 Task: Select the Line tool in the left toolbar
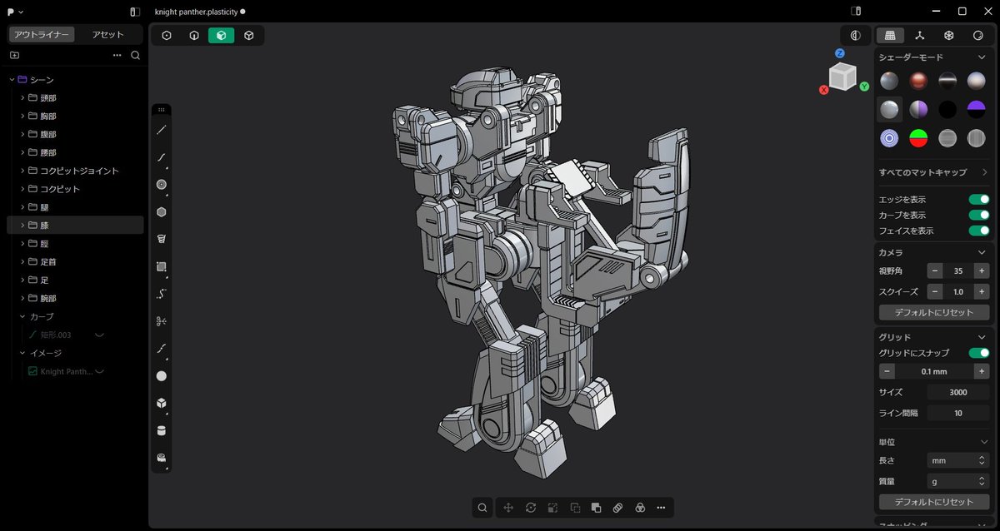[x=162, y=130]
